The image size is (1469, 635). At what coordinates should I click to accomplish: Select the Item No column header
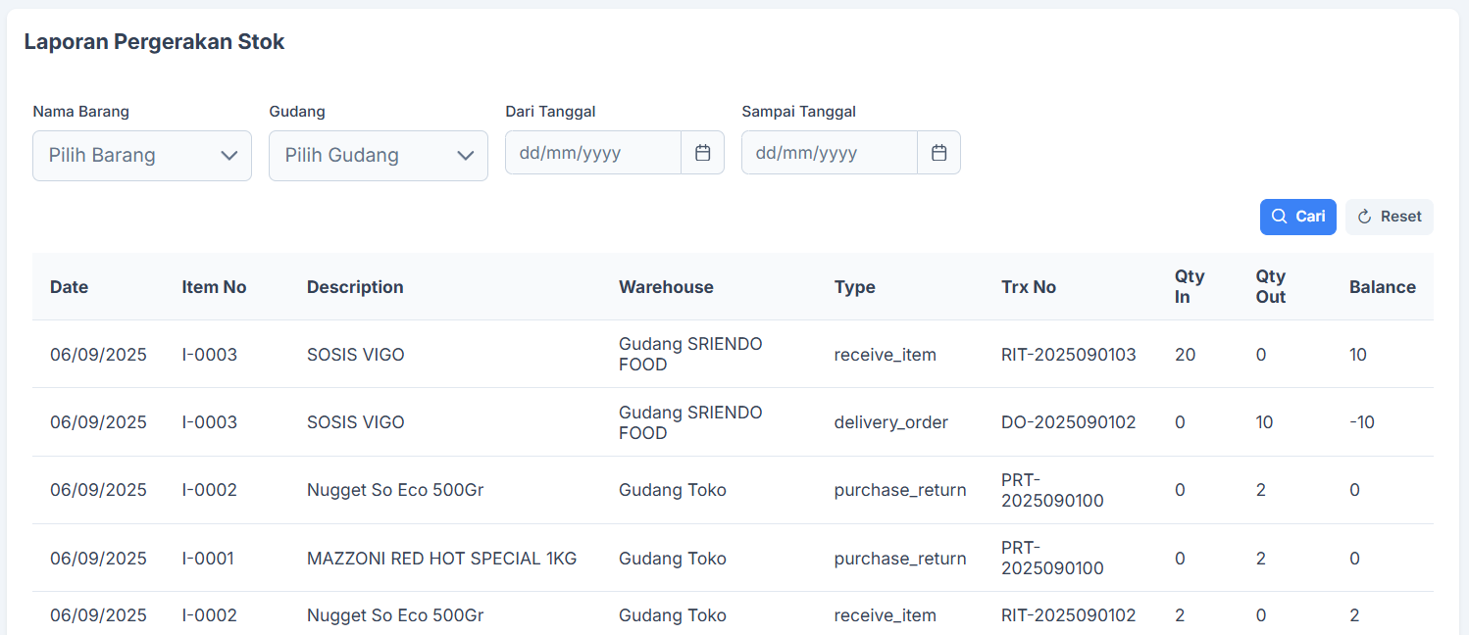pos(214,287)
